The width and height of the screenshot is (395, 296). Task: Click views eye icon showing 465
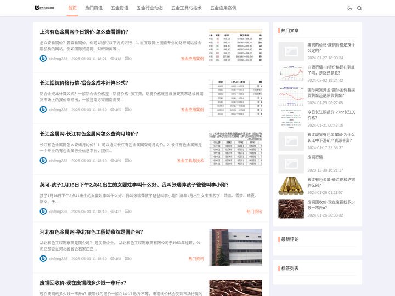coord(112,110)
